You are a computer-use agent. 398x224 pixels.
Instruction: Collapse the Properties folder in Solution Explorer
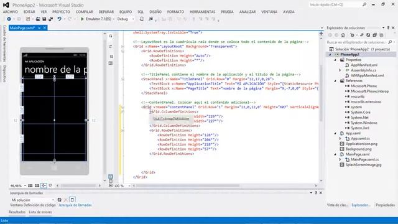tap(335, 60)
